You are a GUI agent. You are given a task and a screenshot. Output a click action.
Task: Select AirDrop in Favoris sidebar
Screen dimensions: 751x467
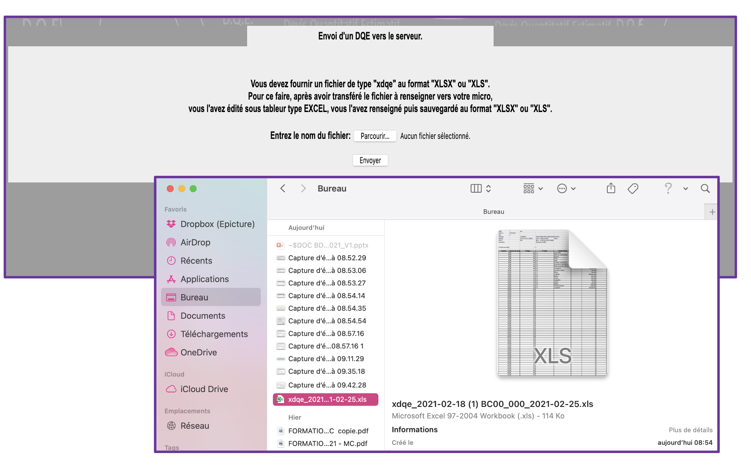(195, 243)
